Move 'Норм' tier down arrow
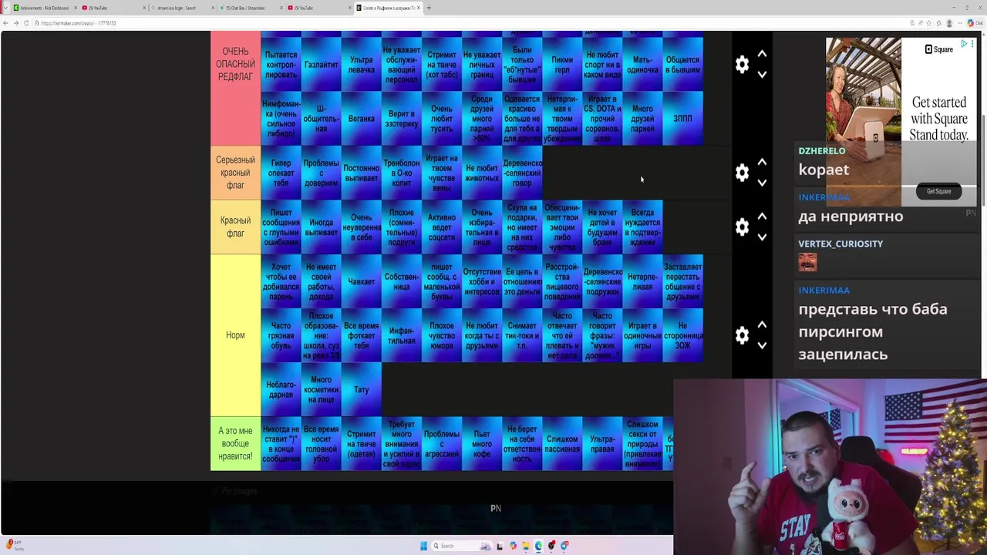Image resolution: width=987 pixels, height=555 pixels. [762, 345]
